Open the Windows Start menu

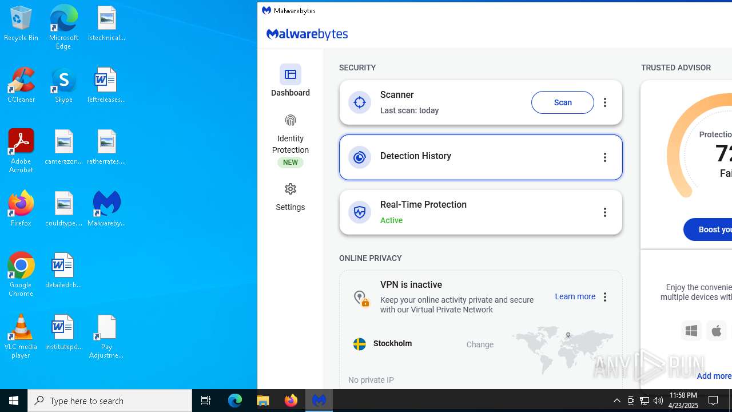[x=14, y=401]
